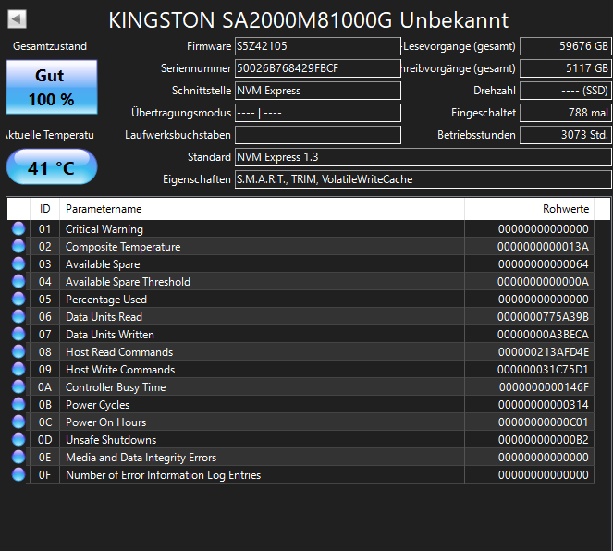The image size is (613, 551).
Task: Click raw value 000000000000B2
Action: 544,440
